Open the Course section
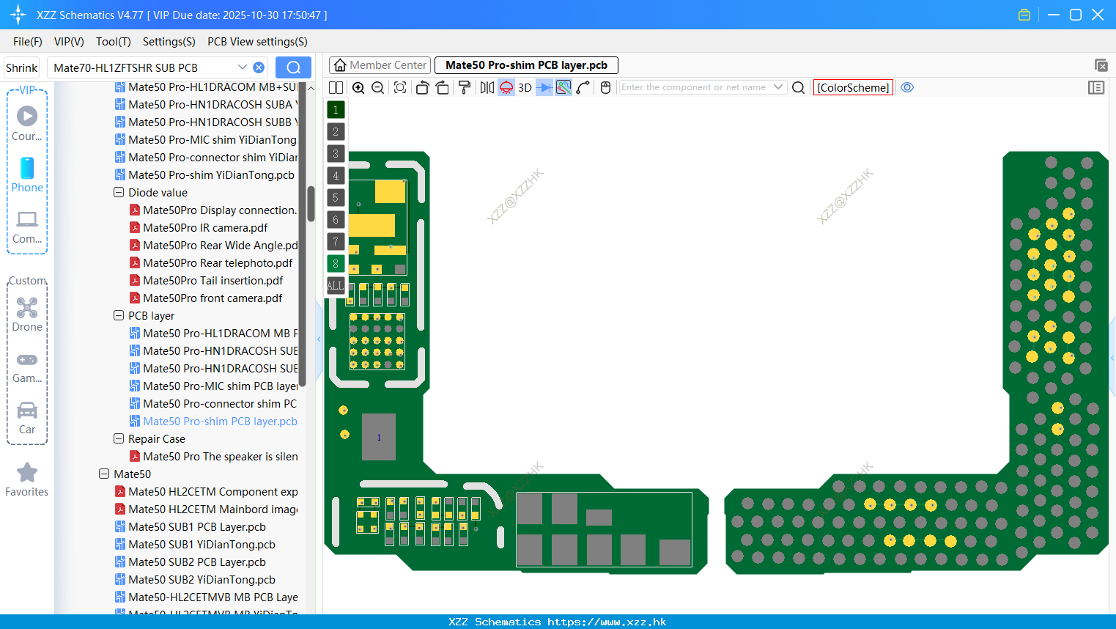This screenshot has height=629, width=1116. point(27,122)
